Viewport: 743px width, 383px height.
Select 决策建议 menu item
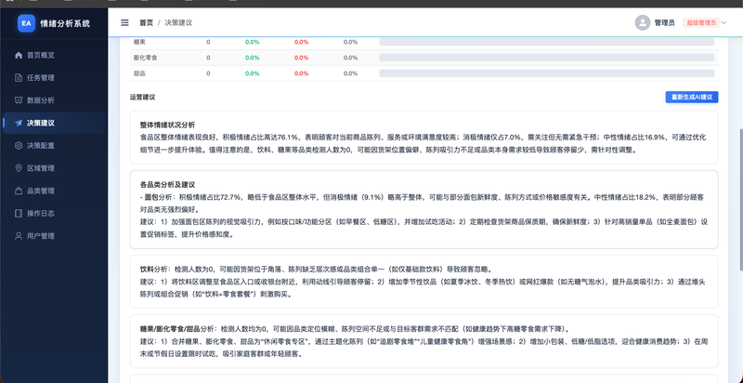pyautogui.click(x=54, y=124)
